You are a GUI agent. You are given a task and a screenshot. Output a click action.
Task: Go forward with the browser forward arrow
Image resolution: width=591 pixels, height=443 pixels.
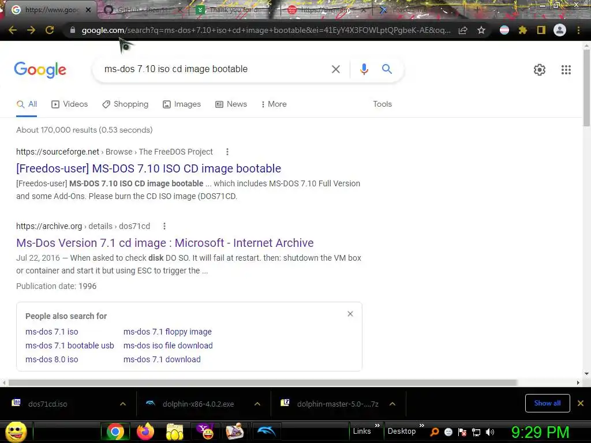tap(31, 30)
